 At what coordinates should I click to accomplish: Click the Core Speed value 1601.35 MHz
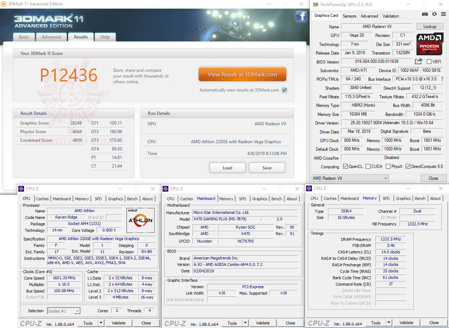coord(65,278)
